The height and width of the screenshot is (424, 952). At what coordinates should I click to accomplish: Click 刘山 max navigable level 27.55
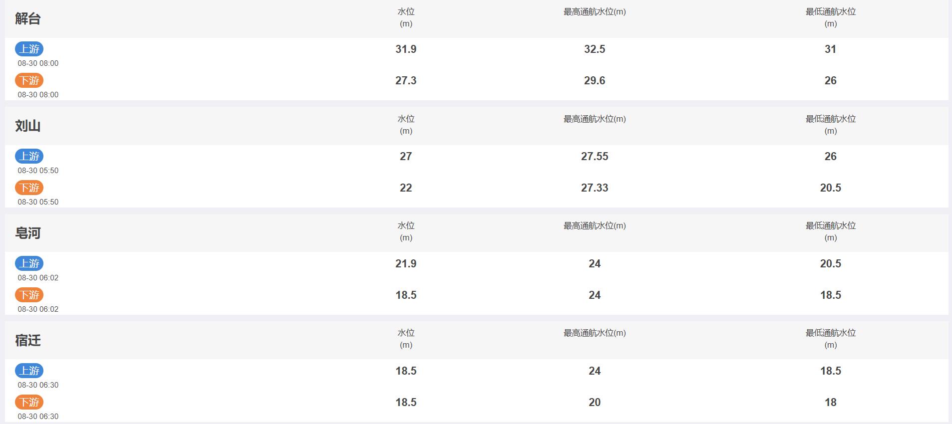tap(595, 156)
